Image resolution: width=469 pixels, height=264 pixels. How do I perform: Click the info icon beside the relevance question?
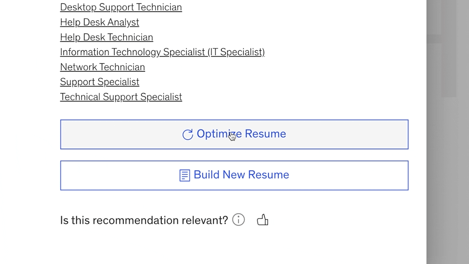click(238, 220)
